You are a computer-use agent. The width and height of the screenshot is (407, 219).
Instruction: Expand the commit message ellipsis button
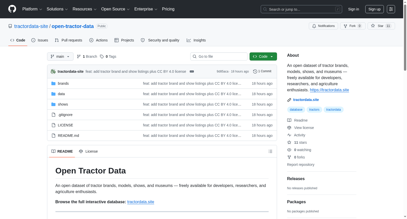pos(192,71)
